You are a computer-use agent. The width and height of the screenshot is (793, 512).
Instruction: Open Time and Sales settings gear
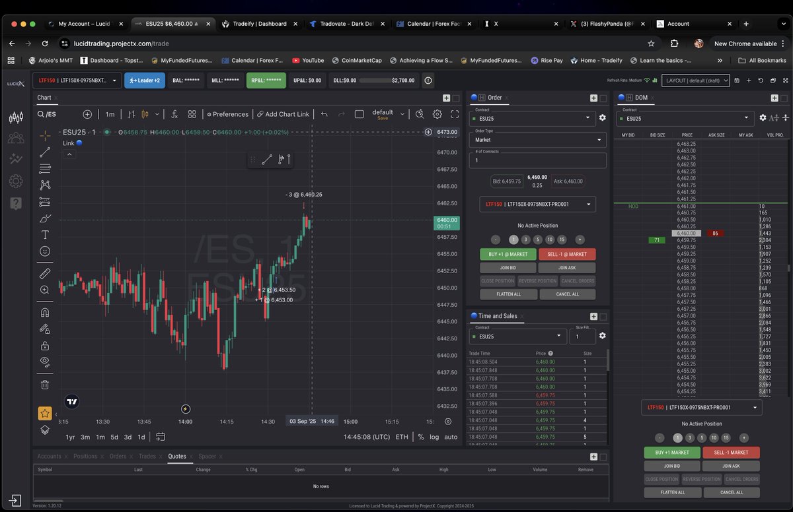click(602, 336)
